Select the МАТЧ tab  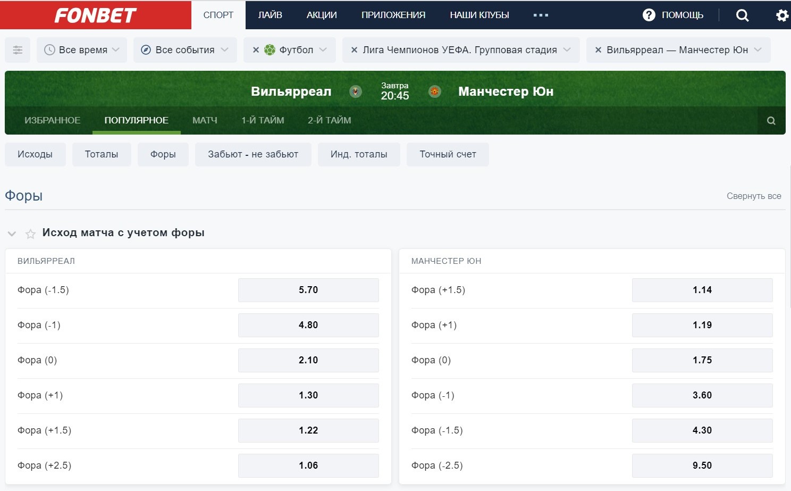click(x=205, y=120)
